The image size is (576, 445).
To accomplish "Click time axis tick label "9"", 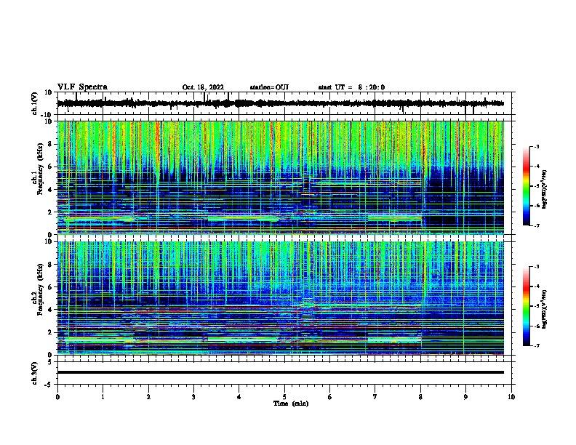I will [x=465, y=397].
